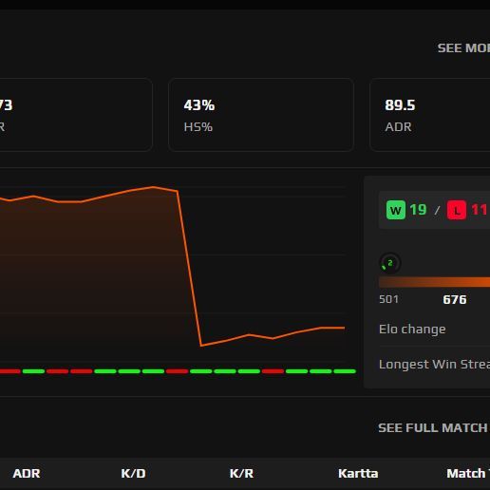Click the Kartta column header
Image resolution: width=490 pixels, height=490 pixels.
click(x=358, y=474)
